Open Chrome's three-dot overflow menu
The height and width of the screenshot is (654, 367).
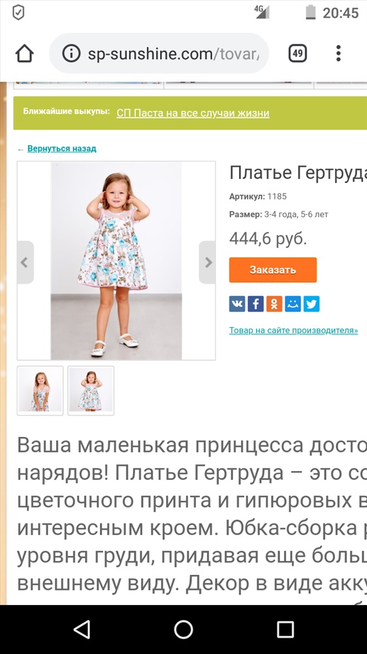coord(338,54)
